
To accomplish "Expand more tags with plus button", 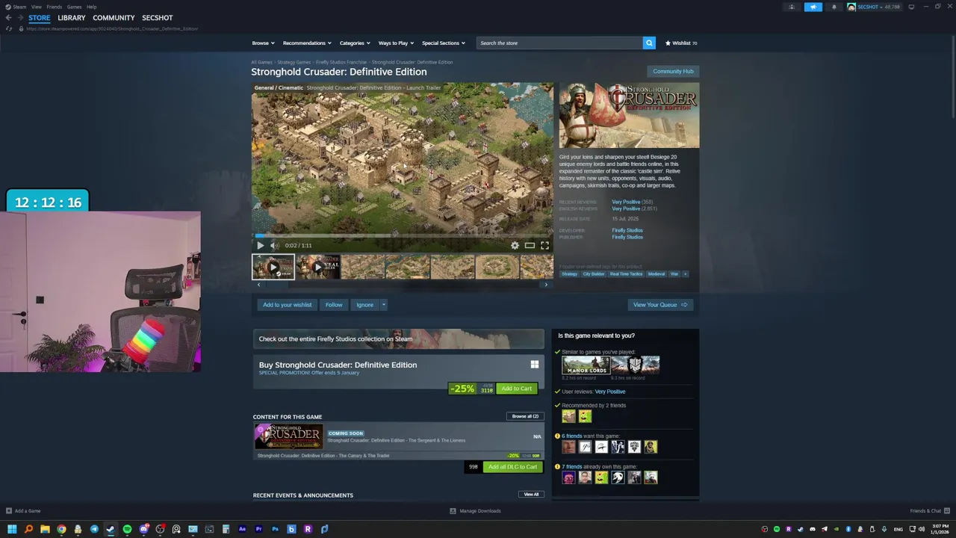I will coord(685,274).
